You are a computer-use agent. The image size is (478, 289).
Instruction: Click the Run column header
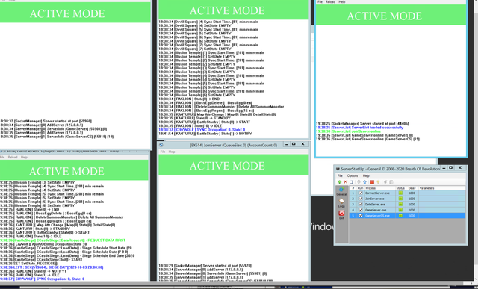coord(361,188)
